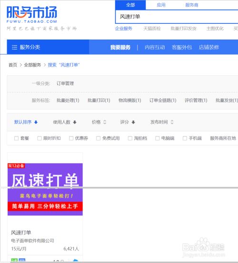The image size is (238, 263).
Task: Enable the 免费试用 checkbox
Action: (99, 138)
